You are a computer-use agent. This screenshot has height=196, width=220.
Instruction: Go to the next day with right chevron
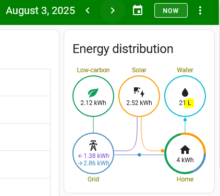coord(113,10)
